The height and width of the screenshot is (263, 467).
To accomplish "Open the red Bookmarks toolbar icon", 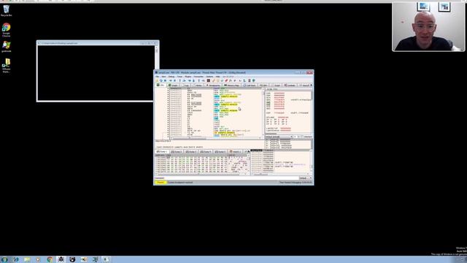I will click(226, 80).
